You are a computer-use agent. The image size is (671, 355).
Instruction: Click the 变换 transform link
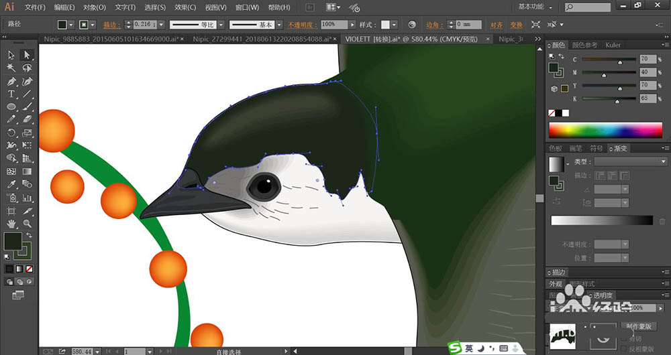516,25
